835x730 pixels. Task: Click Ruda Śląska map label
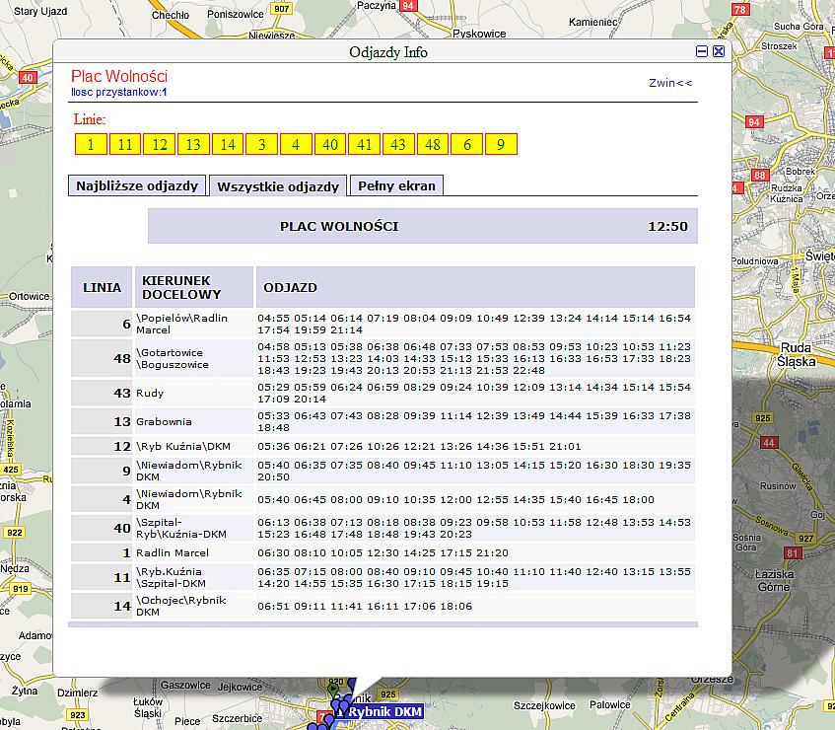797,355
